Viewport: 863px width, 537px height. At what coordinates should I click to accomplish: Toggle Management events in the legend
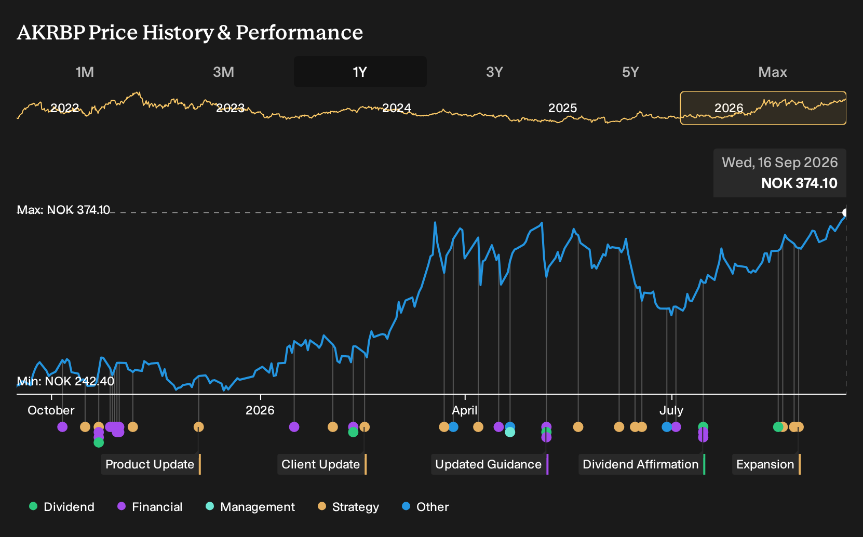(250, 507)
